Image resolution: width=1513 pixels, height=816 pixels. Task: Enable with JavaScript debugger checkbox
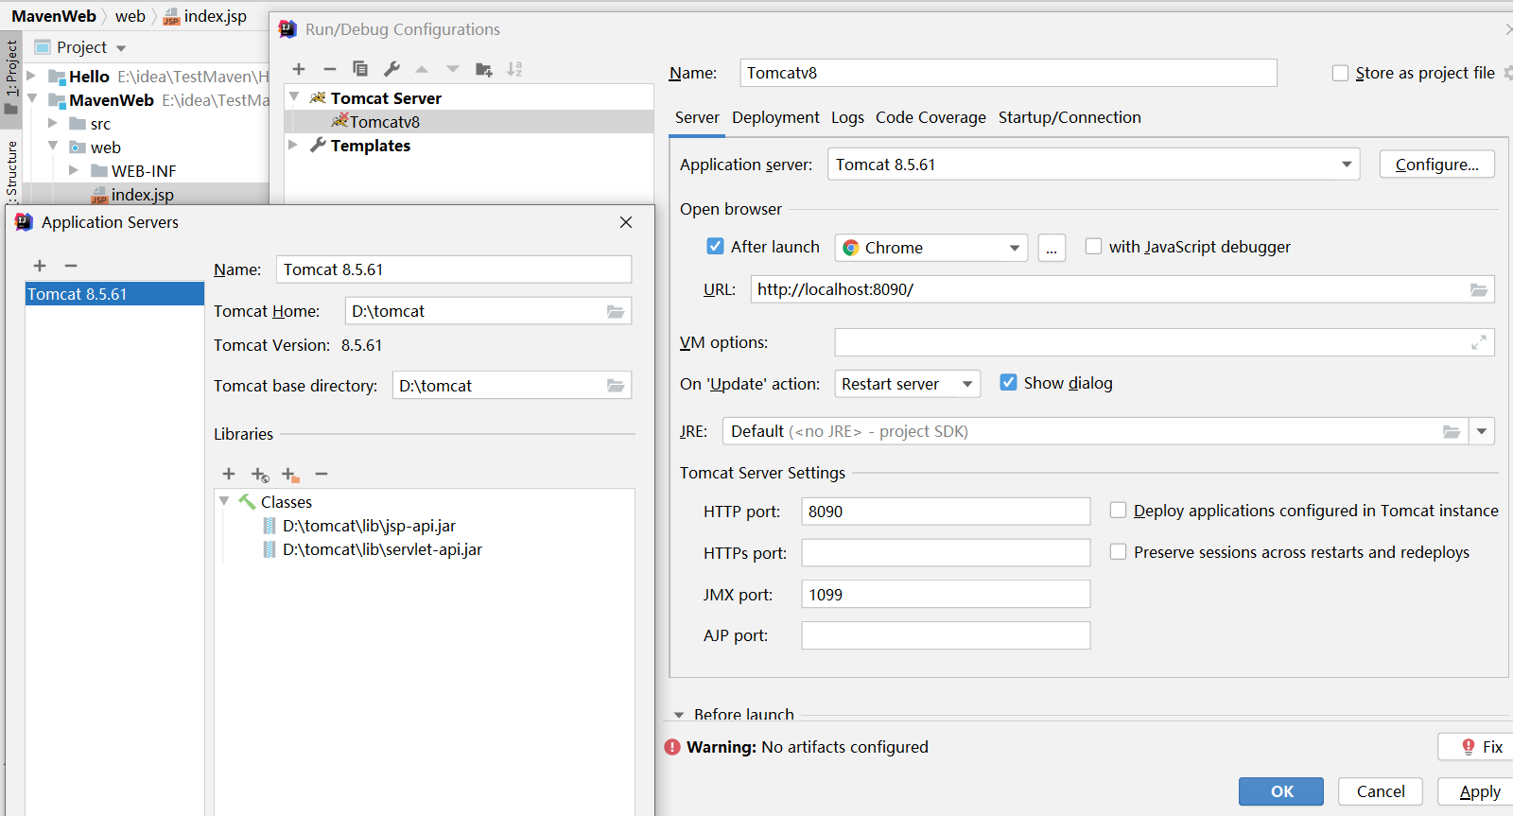coord(1093,247)
